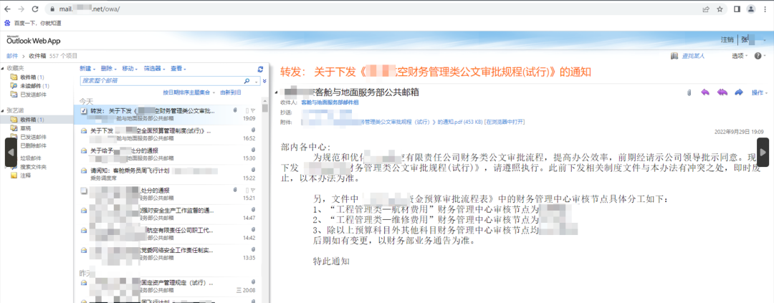Click the address book icon beside 查找某人
The image size is (774, 303).
(674, 56)
